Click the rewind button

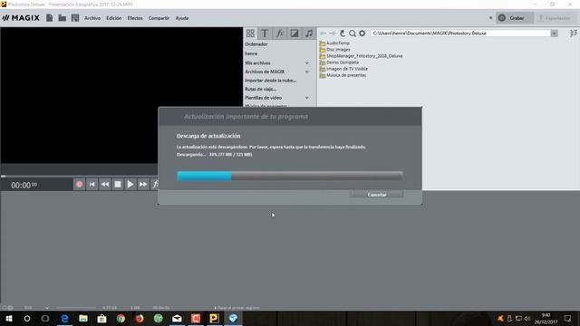tap(105, 184)
